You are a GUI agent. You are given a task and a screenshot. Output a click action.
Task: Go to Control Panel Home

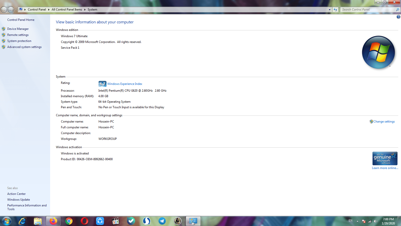21,20
